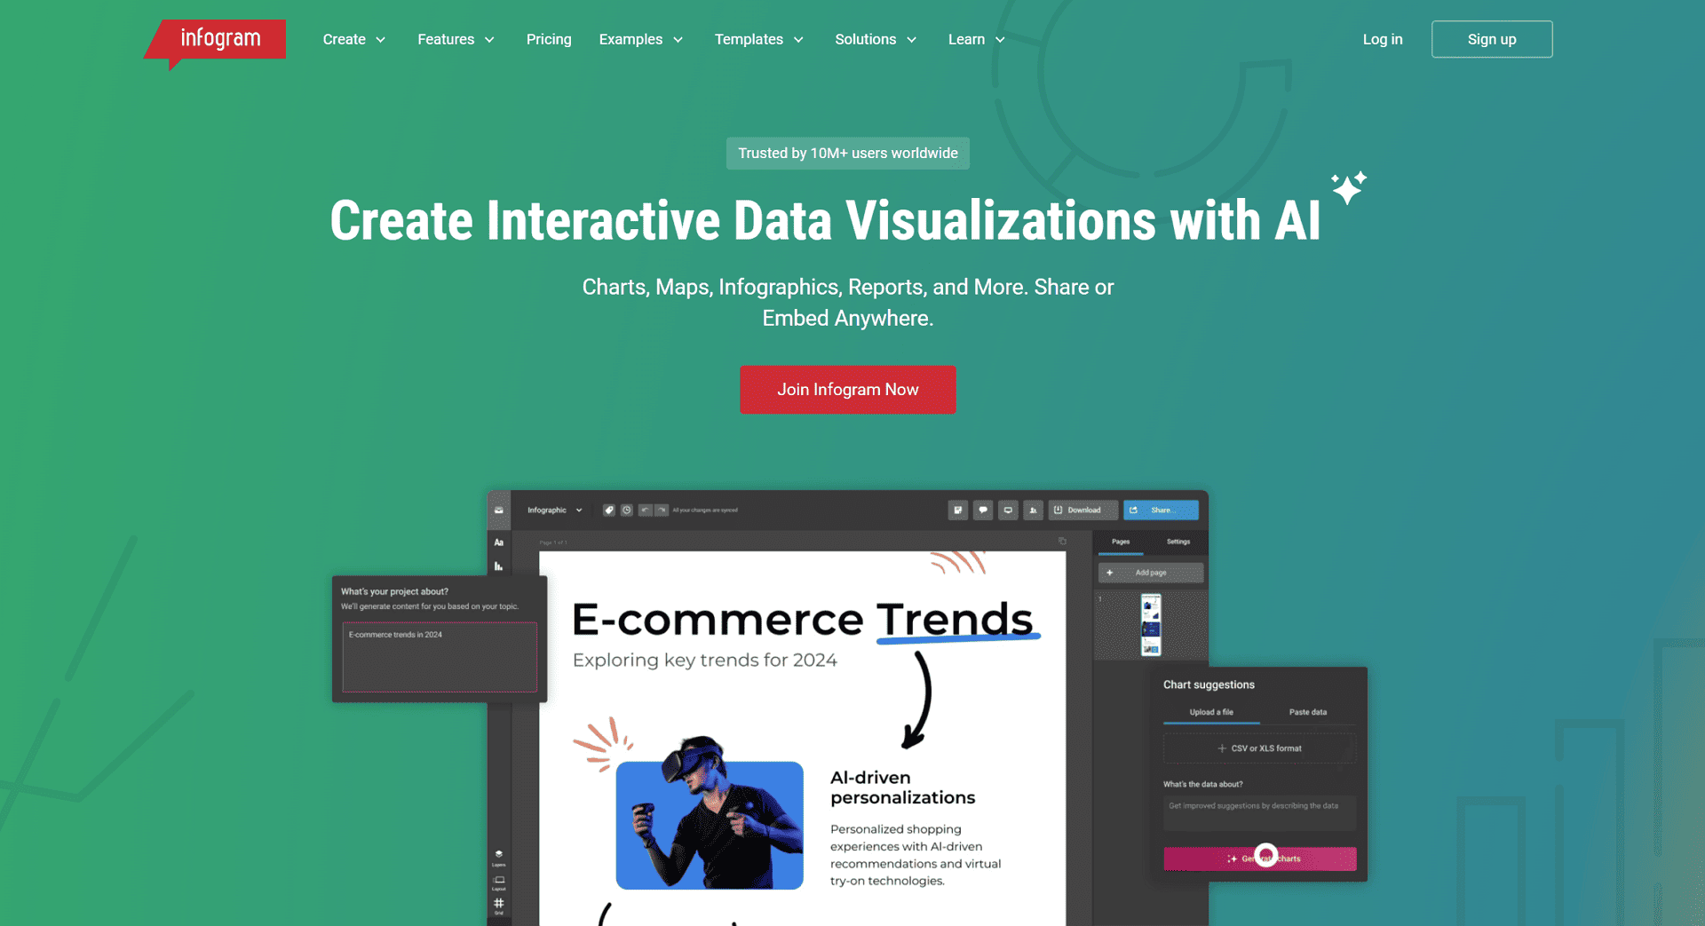Click the redo arrow in editor toolbar

tap(662, 510)
